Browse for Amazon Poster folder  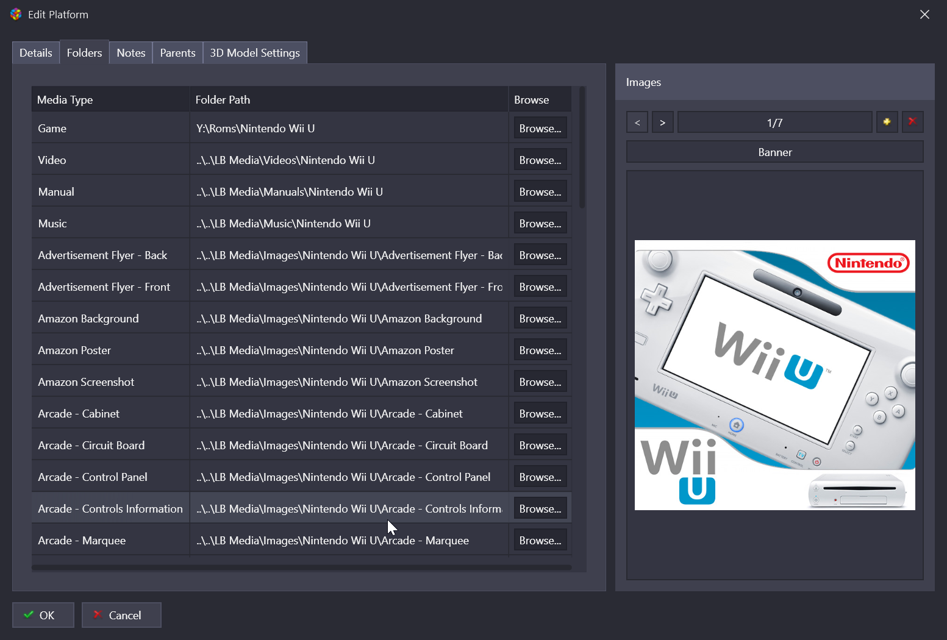click(x=540, y=350)
